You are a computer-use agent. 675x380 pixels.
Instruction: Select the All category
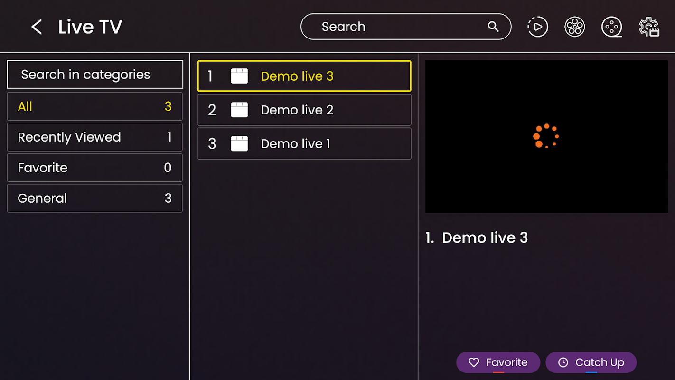click(95, 106)
